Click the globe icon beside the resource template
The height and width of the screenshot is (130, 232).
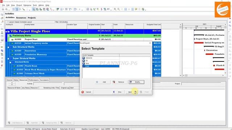tap(84, 58)
